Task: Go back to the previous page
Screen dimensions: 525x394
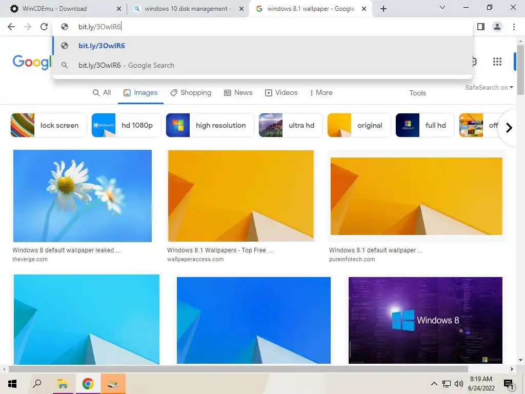Action: (x=11, y=27)
